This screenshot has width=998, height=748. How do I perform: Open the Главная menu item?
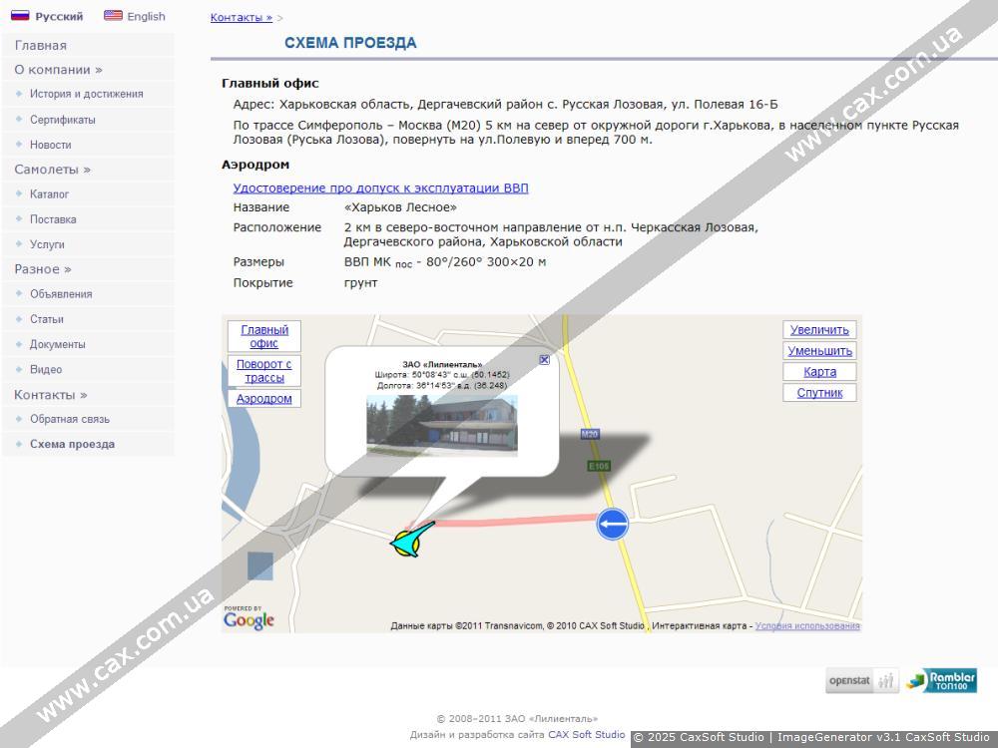41,45
